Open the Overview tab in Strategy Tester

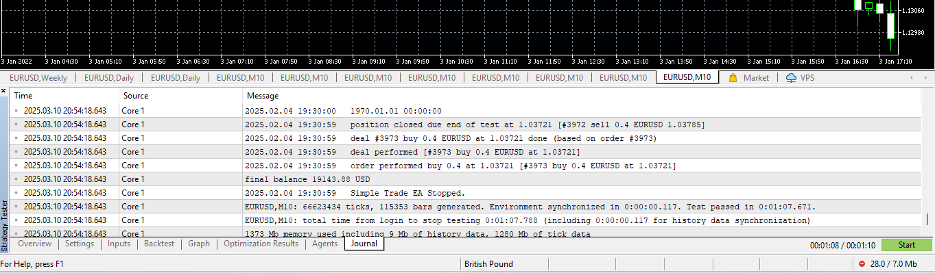coord(34,244)
